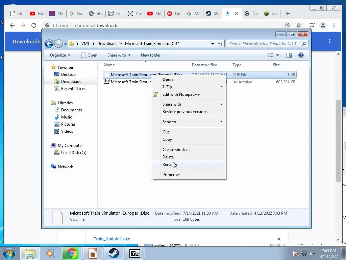Sort by Size column header

(284, 65)
